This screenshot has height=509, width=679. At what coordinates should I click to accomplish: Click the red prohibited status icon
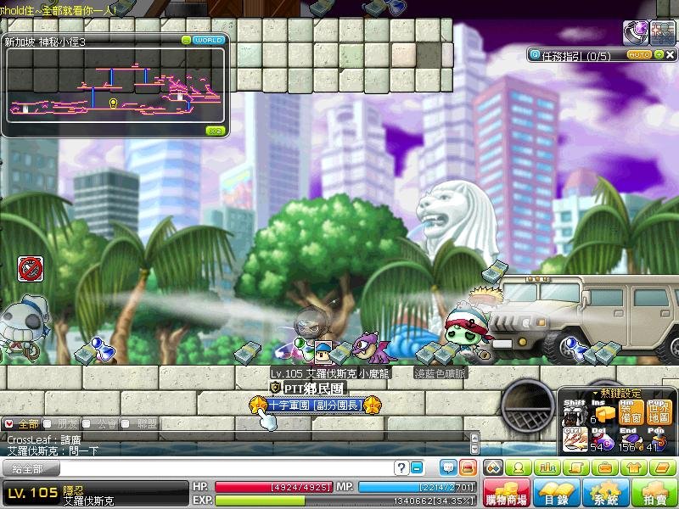[x=31, y=269]
